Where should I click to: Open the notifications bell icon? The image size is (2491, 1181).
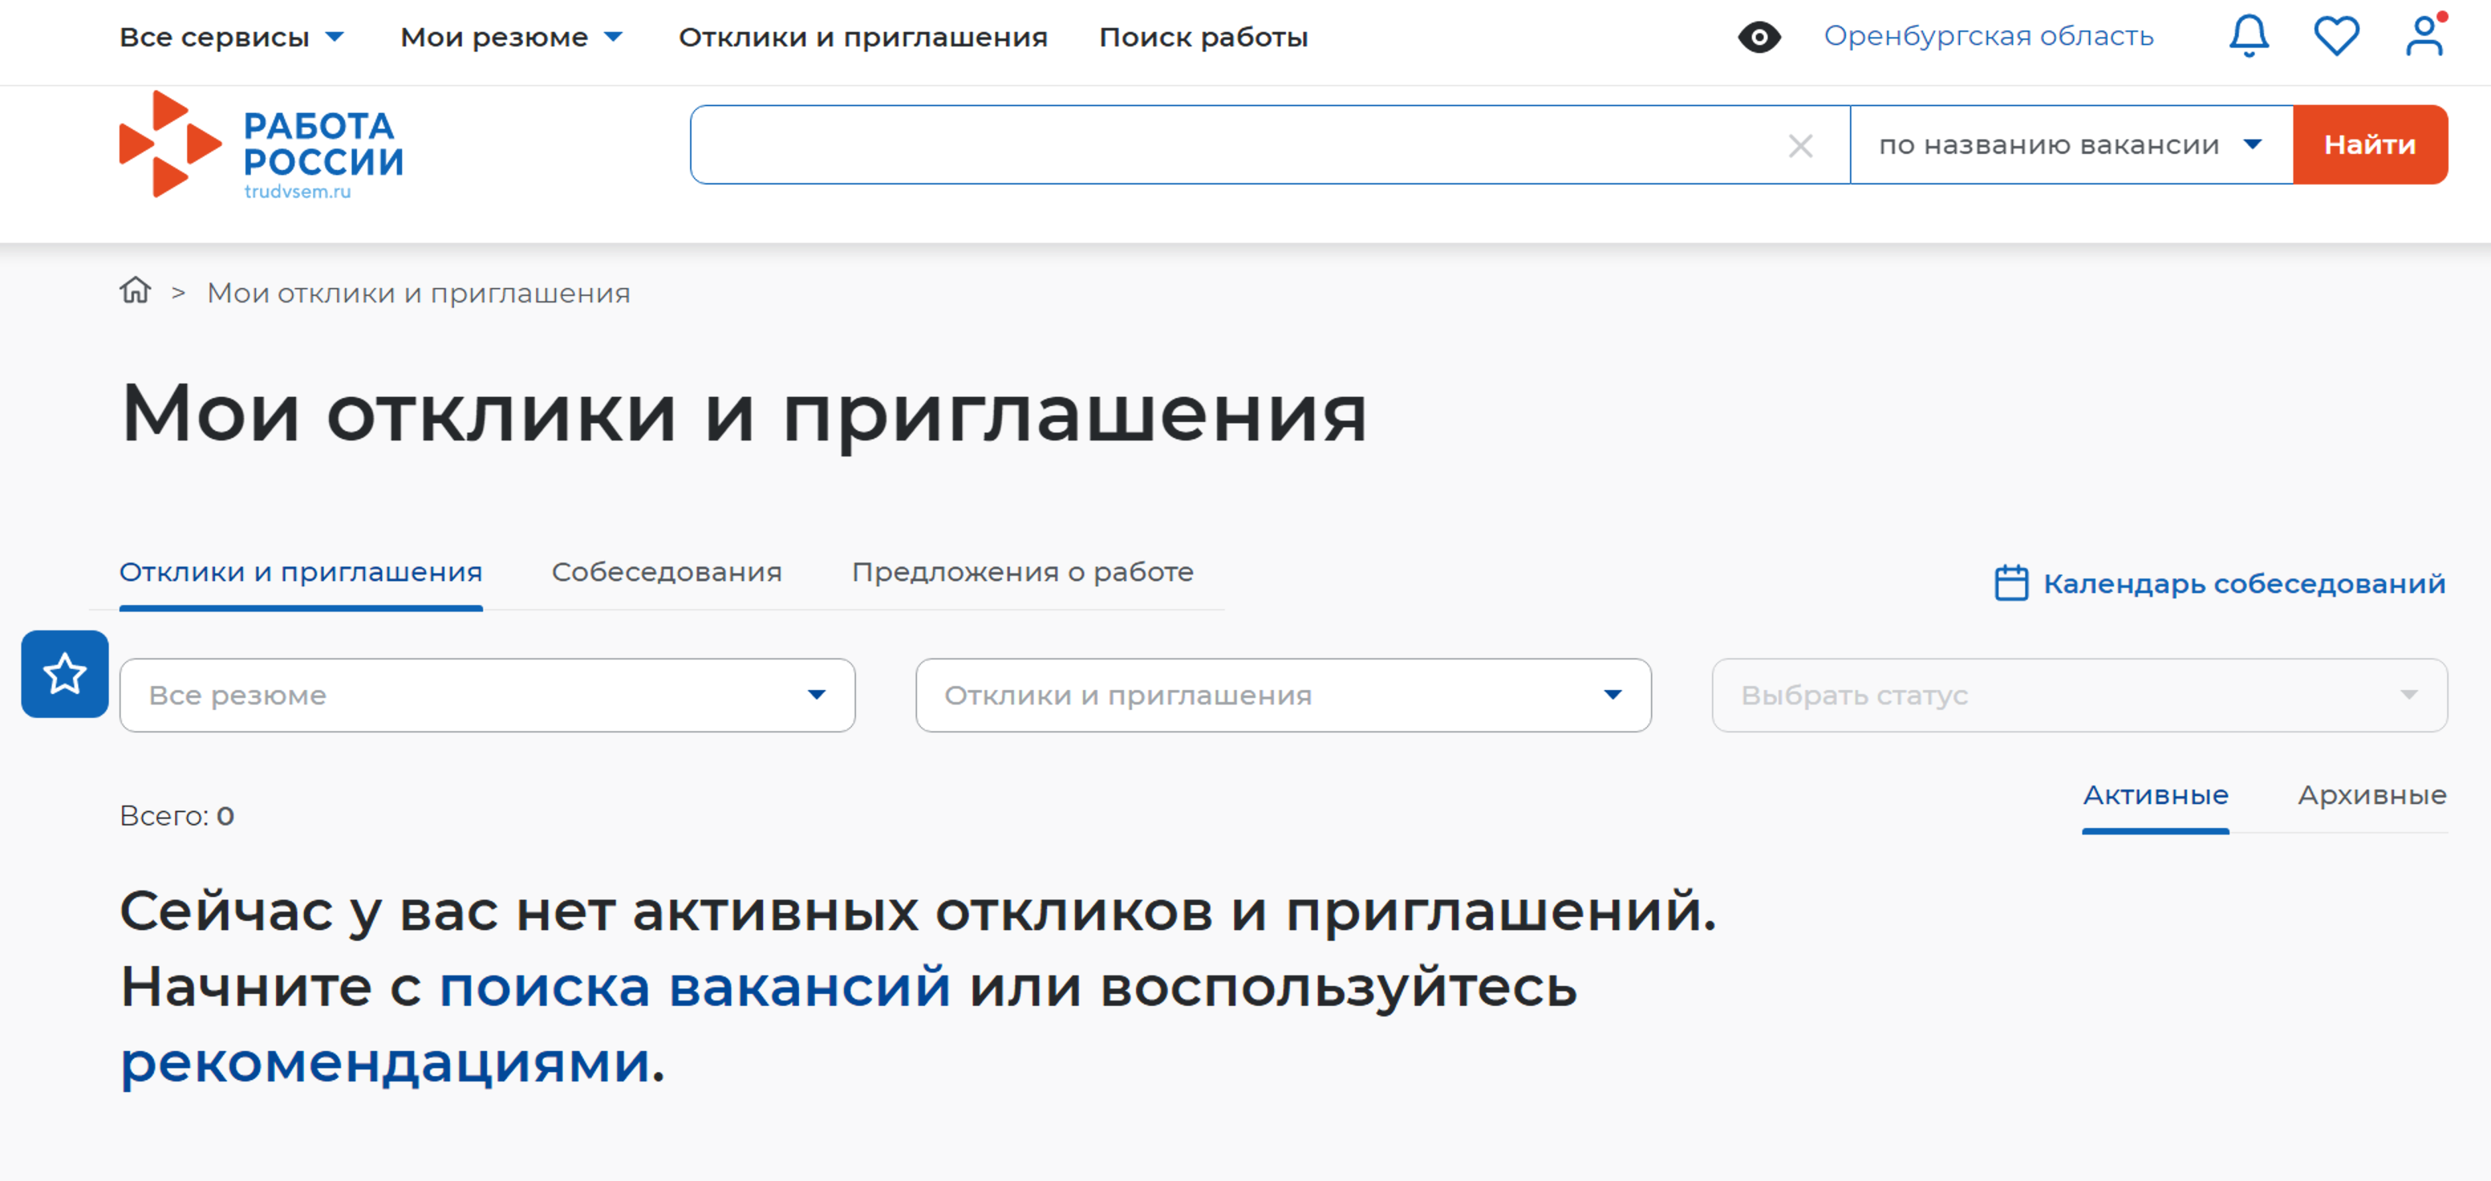tap(2248, 36)
